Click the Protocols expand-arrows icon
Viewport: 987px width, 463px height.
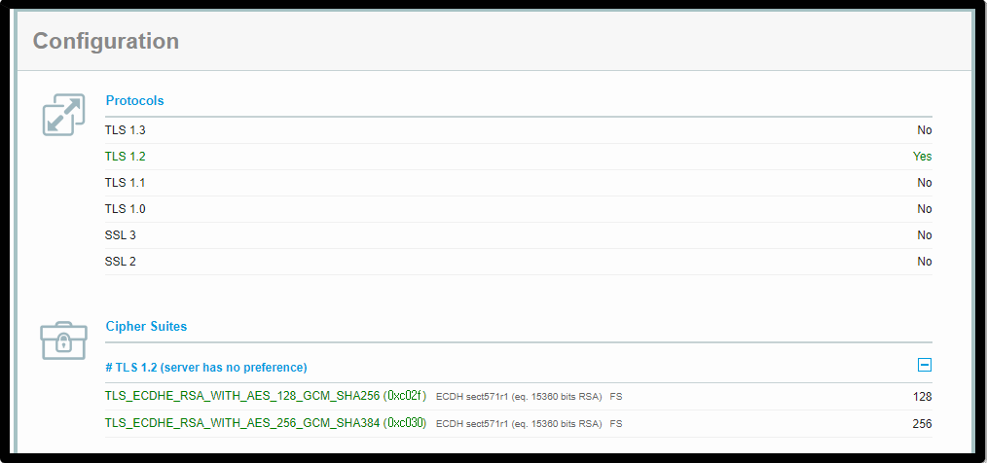coord(63,115)
